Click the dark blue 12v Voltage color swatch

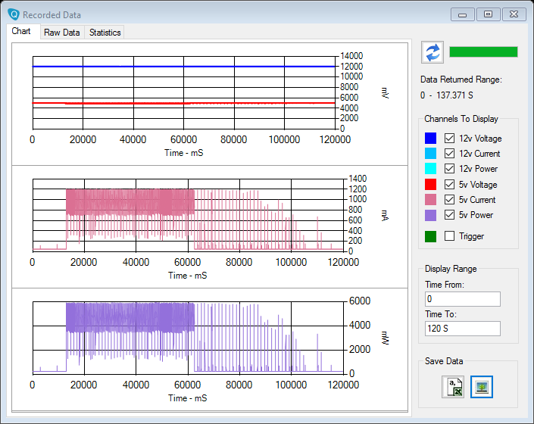click(430, 139)
